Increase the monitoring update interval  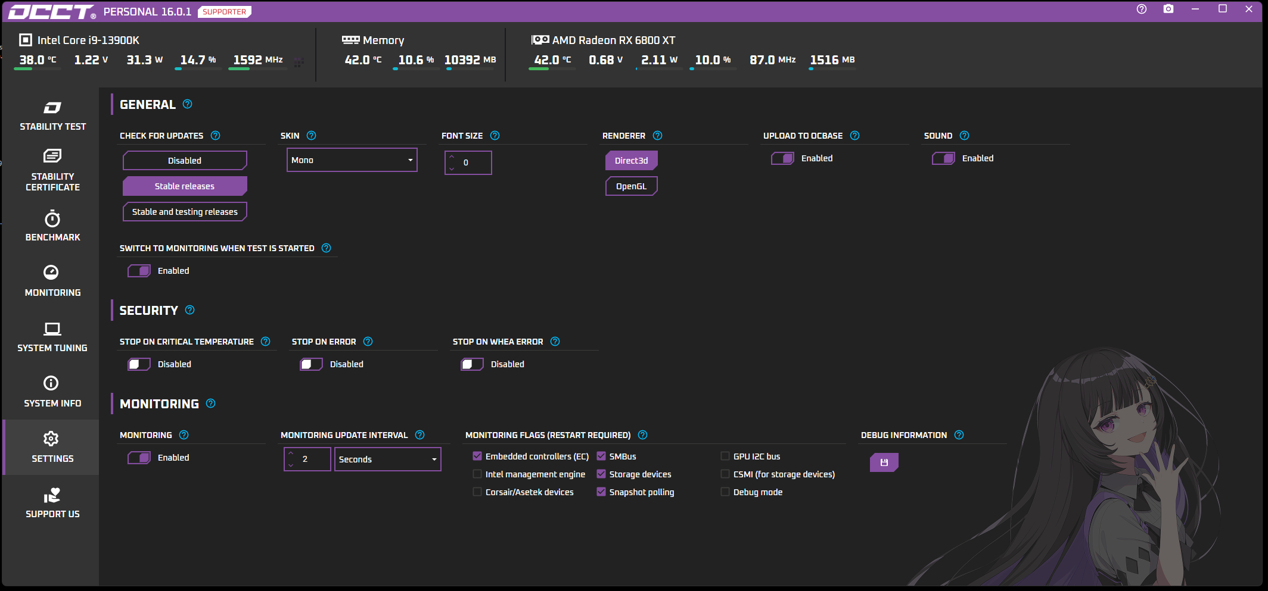pyautogui.click(x=291, y=454)
